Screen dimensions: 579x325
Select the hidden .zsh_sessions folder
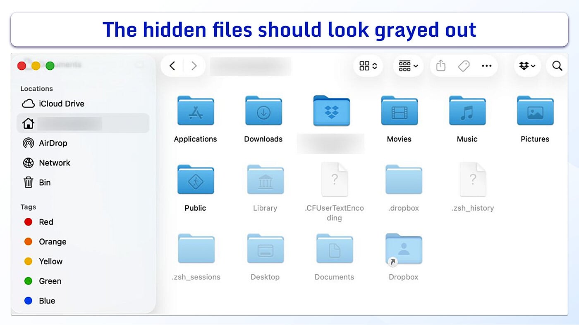click(196, 248)
